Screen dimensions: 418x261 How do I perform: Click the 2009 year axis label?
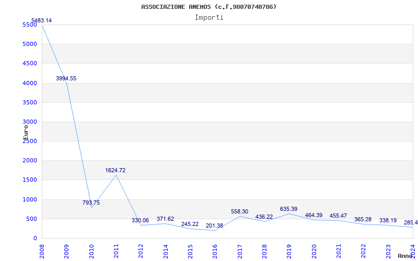click(66, 251)
